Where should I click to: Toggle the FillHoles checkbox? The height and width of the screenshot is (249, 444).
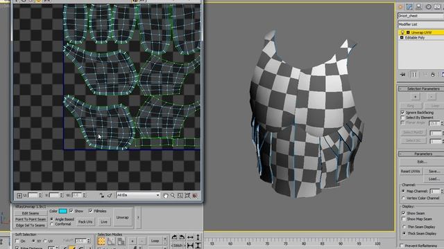pyautogui.click(x=91, y=211)
